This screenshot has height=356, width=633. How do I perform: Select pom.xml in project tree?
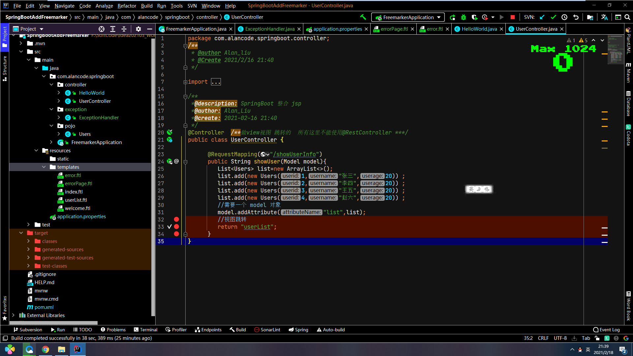click(44, 307)
